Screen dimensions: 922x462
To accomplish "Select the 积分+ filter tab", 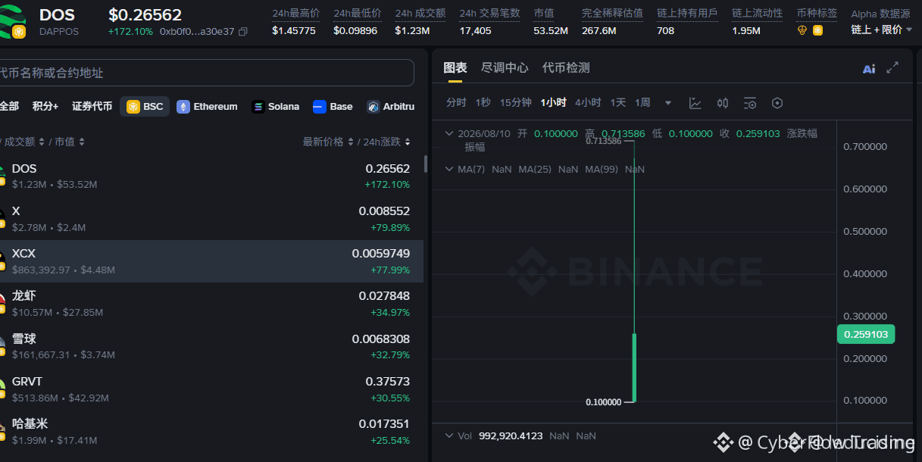I will [45, 107].
